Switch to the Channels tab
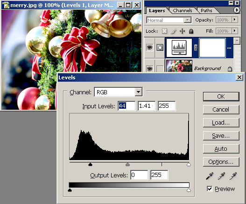Image resolution: width=246 pixels, height=204 pixels. tap(183, 11)
